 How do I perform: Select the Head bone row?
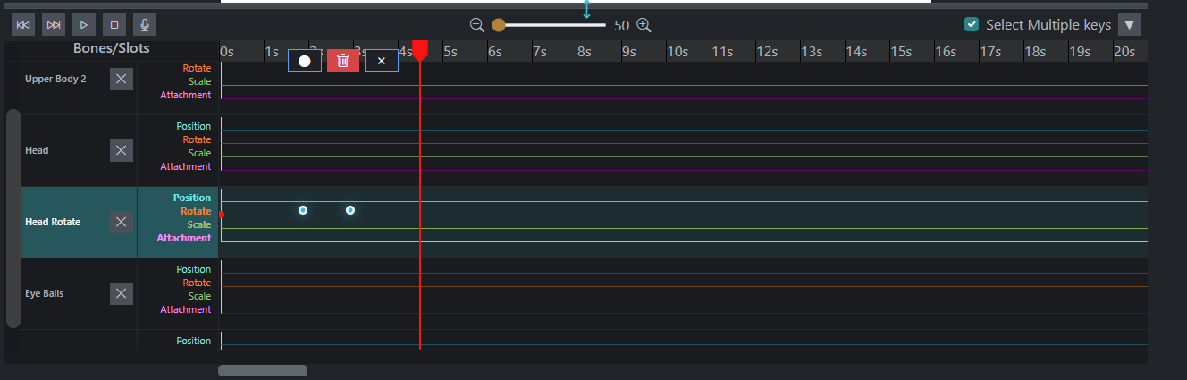click(x=37, y=150)
